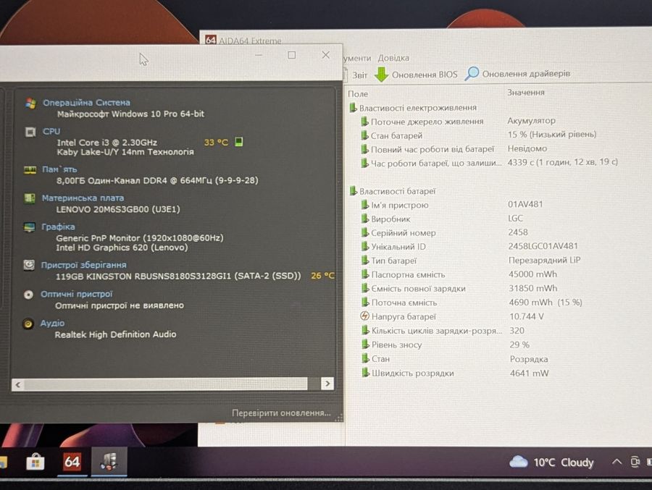
Task: Click the Оновлення драйверів toolbar label
Action: [x=526, y=74]
